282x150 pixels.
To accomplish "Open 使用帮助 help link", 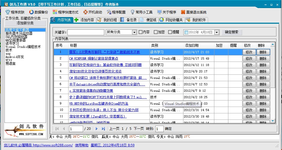I will click(82, 145).
